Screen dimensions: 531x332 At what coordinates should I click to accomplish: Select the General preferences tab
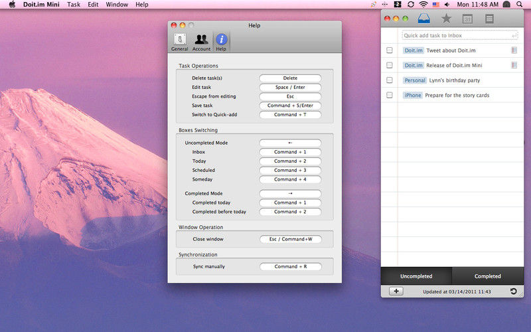[x=179, y=41]
